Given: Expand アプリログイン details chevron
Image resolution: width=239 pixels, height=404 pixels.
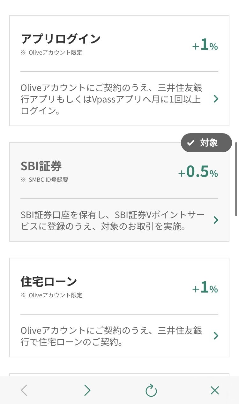Looking at the screenshot, I should 216,99.
